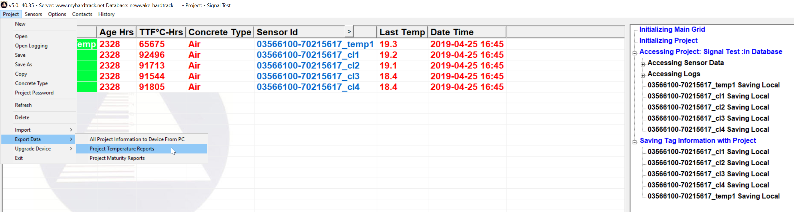794x212 pixels.
Task: Click TTF value 91713
Action: (152, 66)
